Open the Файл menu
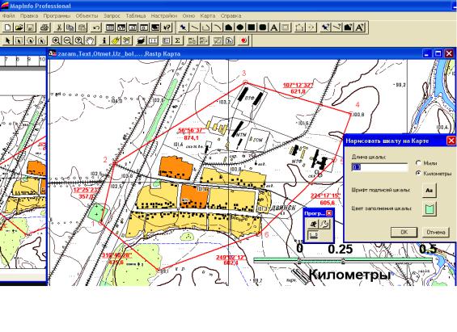The image size is (457, 332). [x=8, y=15]
